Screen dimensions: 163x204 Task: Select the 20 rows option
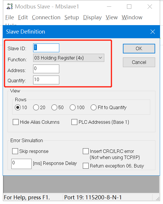click(36, 107)
